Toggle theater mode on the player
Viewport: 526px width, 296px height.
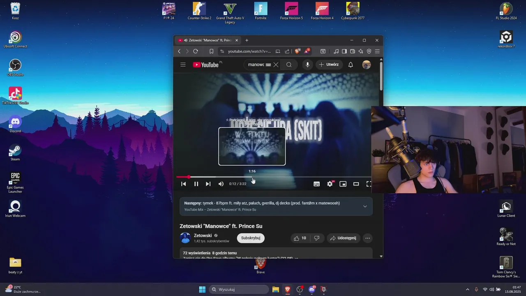click(356, 184)
